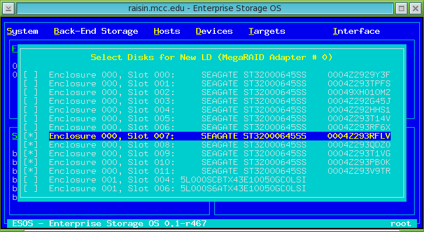Click serial number 0004Z292G45J

[359, 101]
